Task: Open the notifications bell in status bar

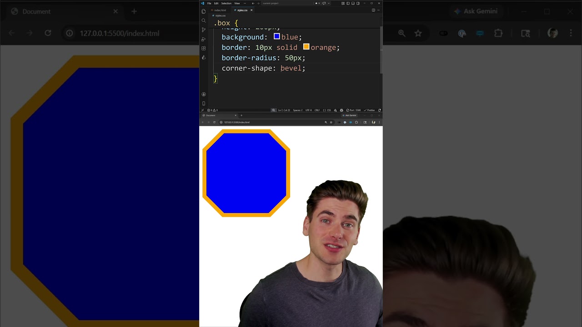Action: (379, 110)
